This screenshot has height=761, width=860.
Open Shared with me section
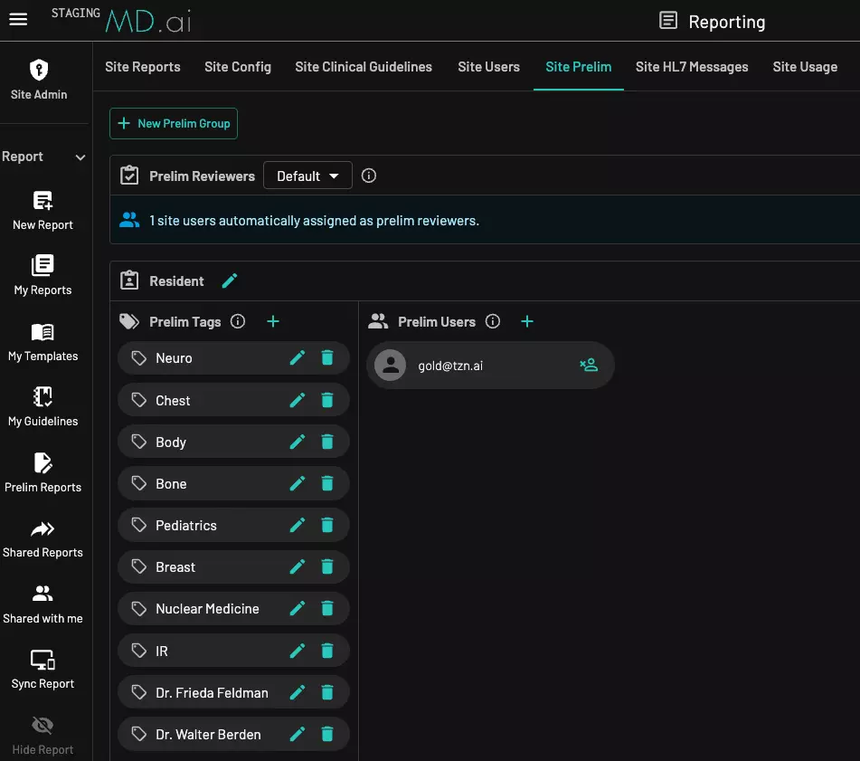42,594
